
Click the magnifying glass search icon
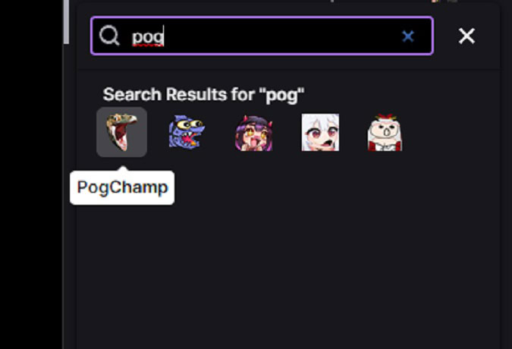click(109, 36)
